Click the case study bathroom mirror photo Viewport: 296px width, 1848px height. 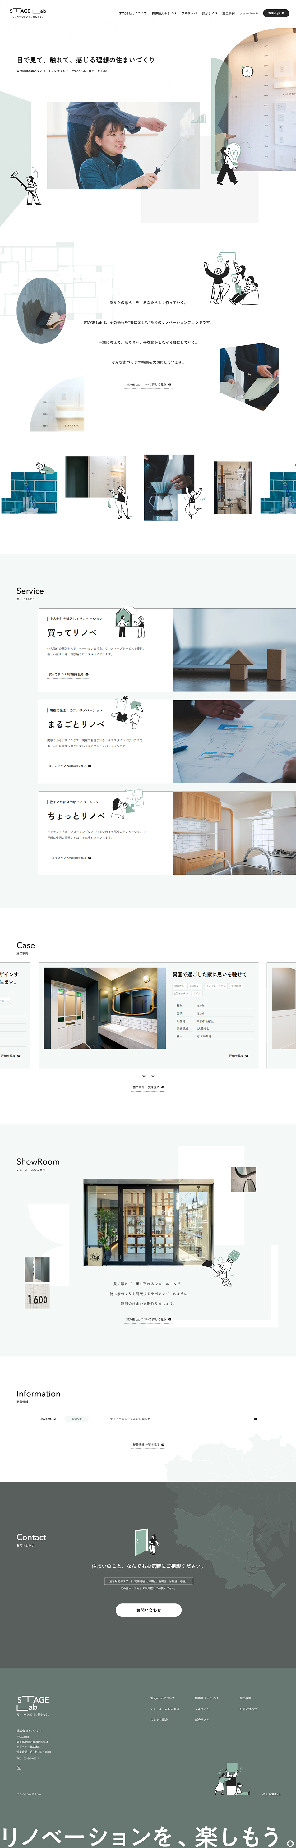coord(105,1008)
